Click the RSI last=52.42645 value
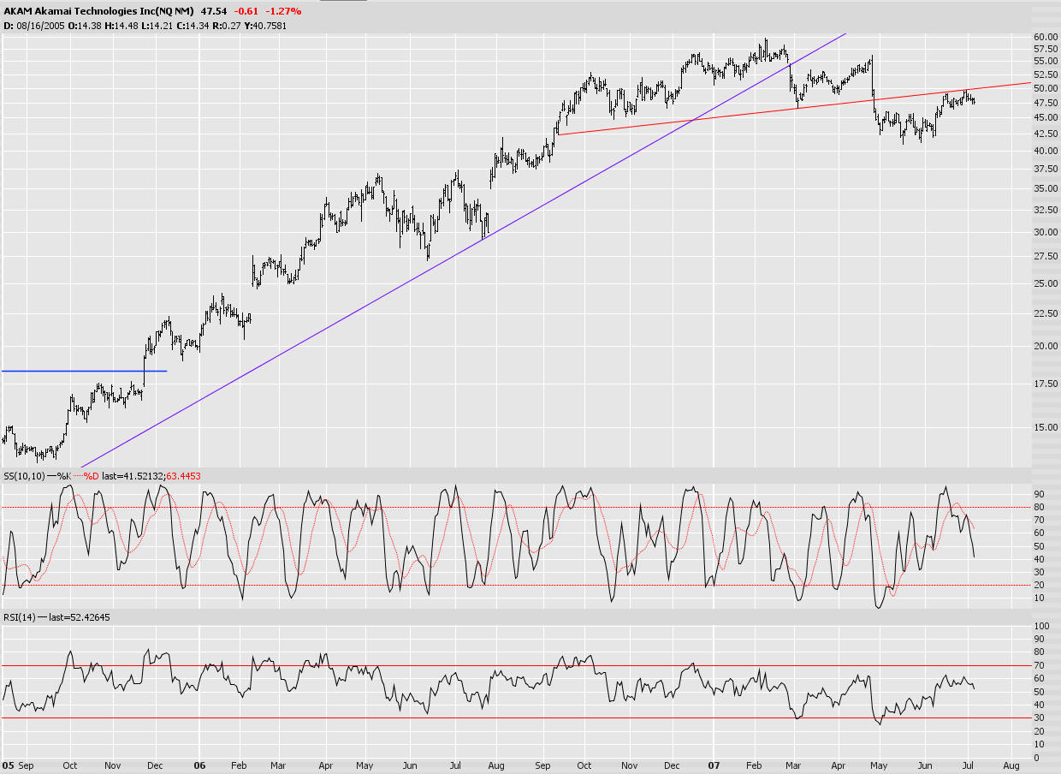This screenshot has height=774, width=1061. coord(81,616)
